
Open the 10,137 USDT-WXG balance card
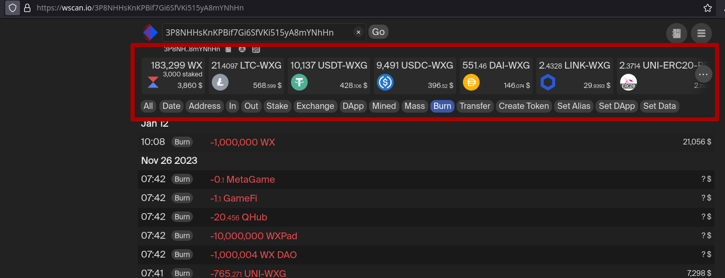pos(329,76)
